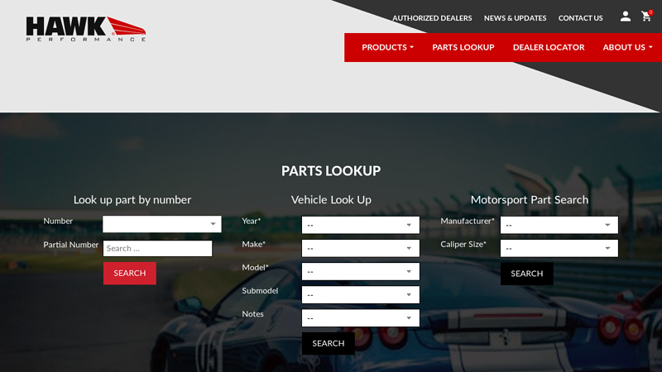Image resolution: width=662 pixels, height=372 pixels.
Task: Go to Parts Lookup menu item
Action: tap(463, 47)
